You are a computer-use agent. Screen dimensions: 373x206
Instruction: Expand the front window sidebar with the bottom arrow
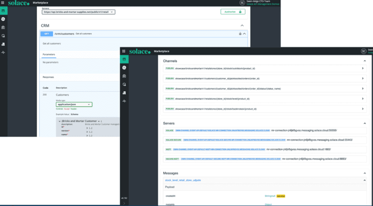124,203
